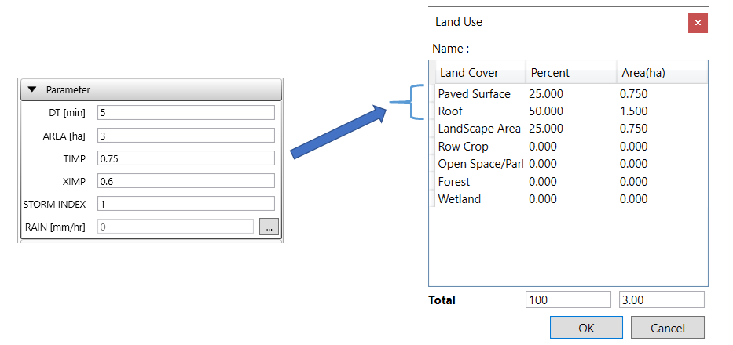Screen dimensions: 733x345
Task: Click the Total percent field
Action: [x=567, y=300]
